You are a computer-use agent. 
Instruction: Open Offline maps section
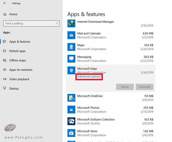click(17, 60)
